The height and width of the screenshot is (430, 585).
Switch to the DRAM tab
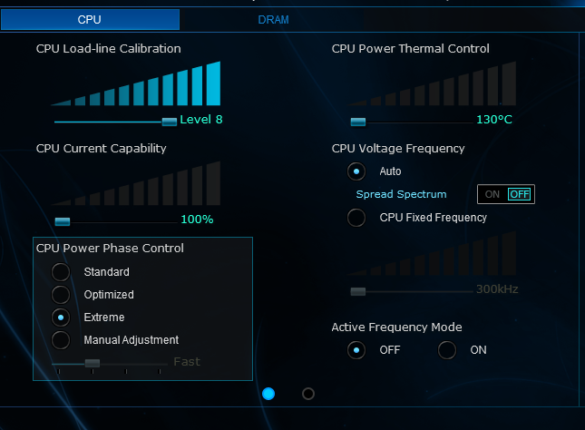pyautogui.click(x=273, y=19)
